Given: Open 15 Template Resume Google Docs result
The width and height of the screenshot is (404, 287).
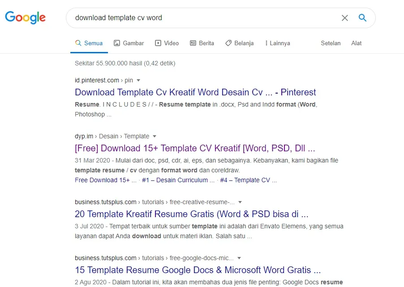Looking at the screenshot, I should (198, 270).
